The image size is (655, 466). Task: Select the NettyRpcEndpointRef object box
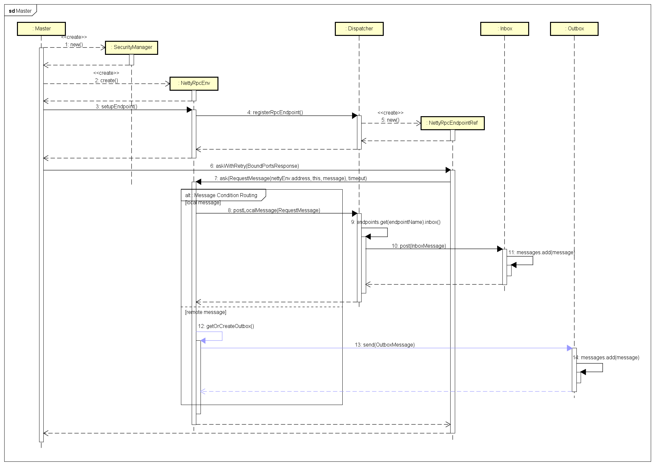coord(453,123)
